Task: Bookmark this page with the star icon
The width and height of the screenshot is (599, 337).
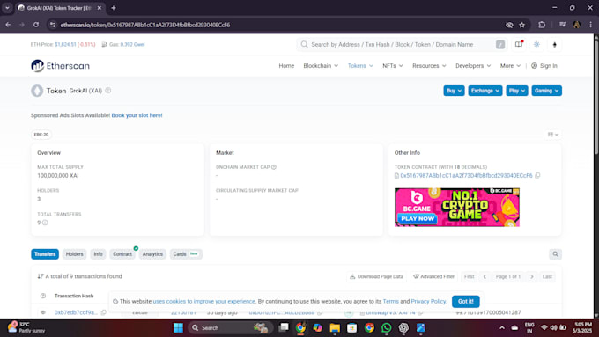Action: pos(521,25)
